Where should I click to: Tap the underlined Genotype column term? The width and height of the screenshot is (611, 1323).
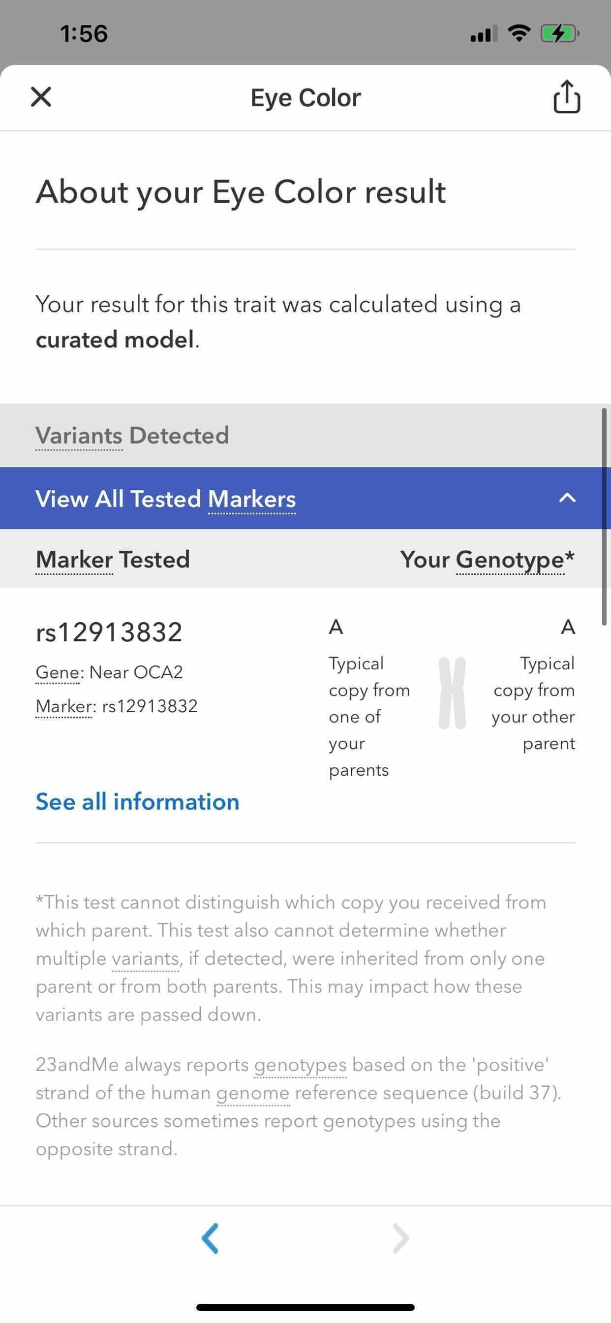(509, 559)
